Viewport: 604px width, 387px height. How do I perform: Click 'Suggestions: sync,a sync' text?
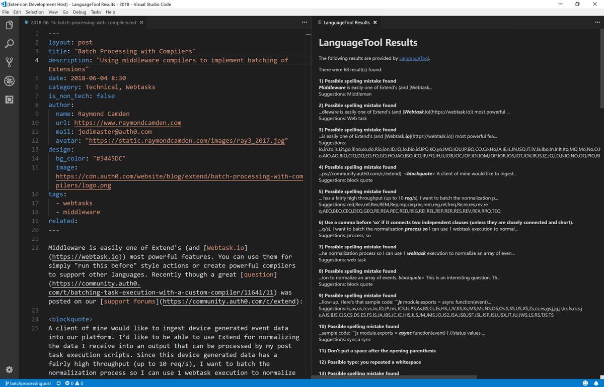click(x=345, y=340)
